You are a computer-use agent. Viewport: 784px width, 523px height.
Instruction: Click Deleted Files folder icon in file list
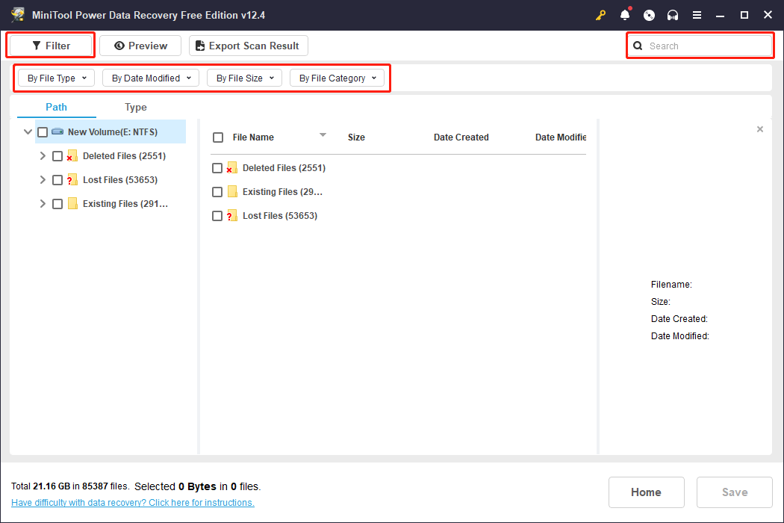tap(232, 167)
